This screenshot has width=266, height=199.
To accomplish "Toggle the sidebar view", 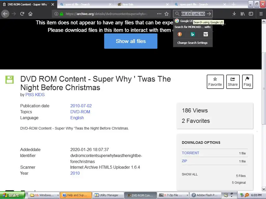I will pyautogui.click(x=251, y=14).
